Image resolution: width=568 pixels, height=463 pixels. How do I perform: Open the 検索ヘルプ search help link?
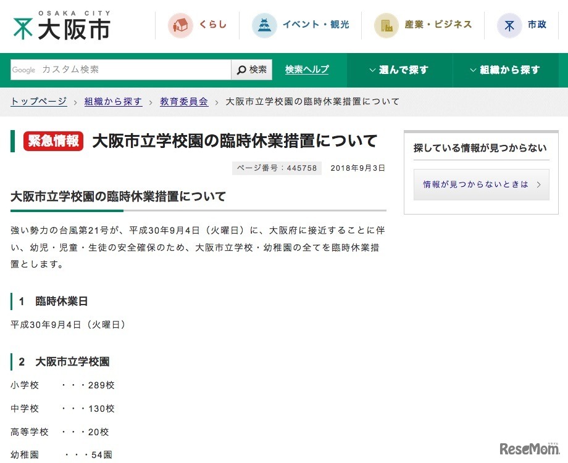click(307, 70)
